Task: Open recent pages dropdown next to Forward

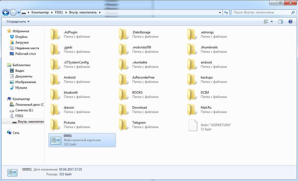Action: pos(19,13)
